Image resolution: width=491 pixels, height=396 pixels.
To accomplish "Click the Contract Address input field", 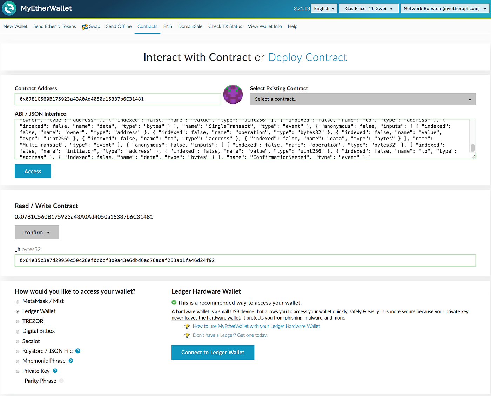I will tap(118, 99).
